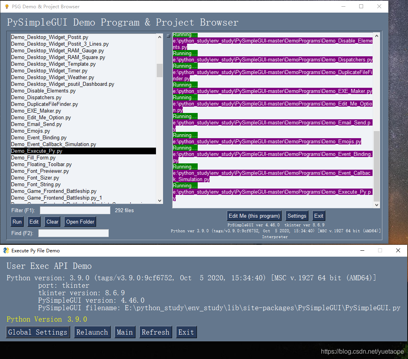Click the output pane scroll up arrow
The height and width of the screenshot is (359, 408).
click(376, 36)
